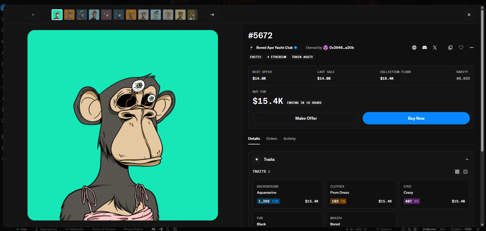Go to the next item arrow
This screenshot has width=486, height=231.
click(212, 15)
